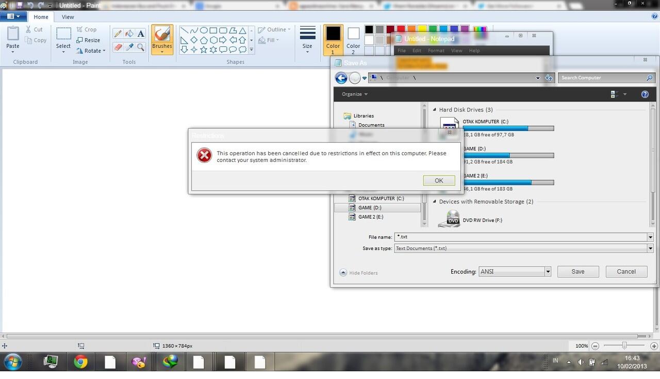Expand the Shapes gallery more arrow
Screen dimensions: 660x379
251,50
